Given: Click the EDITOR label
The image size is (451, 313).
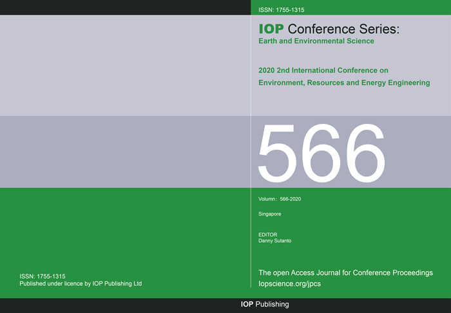Looking at the screenshot, I should click(x=268, y=235).
